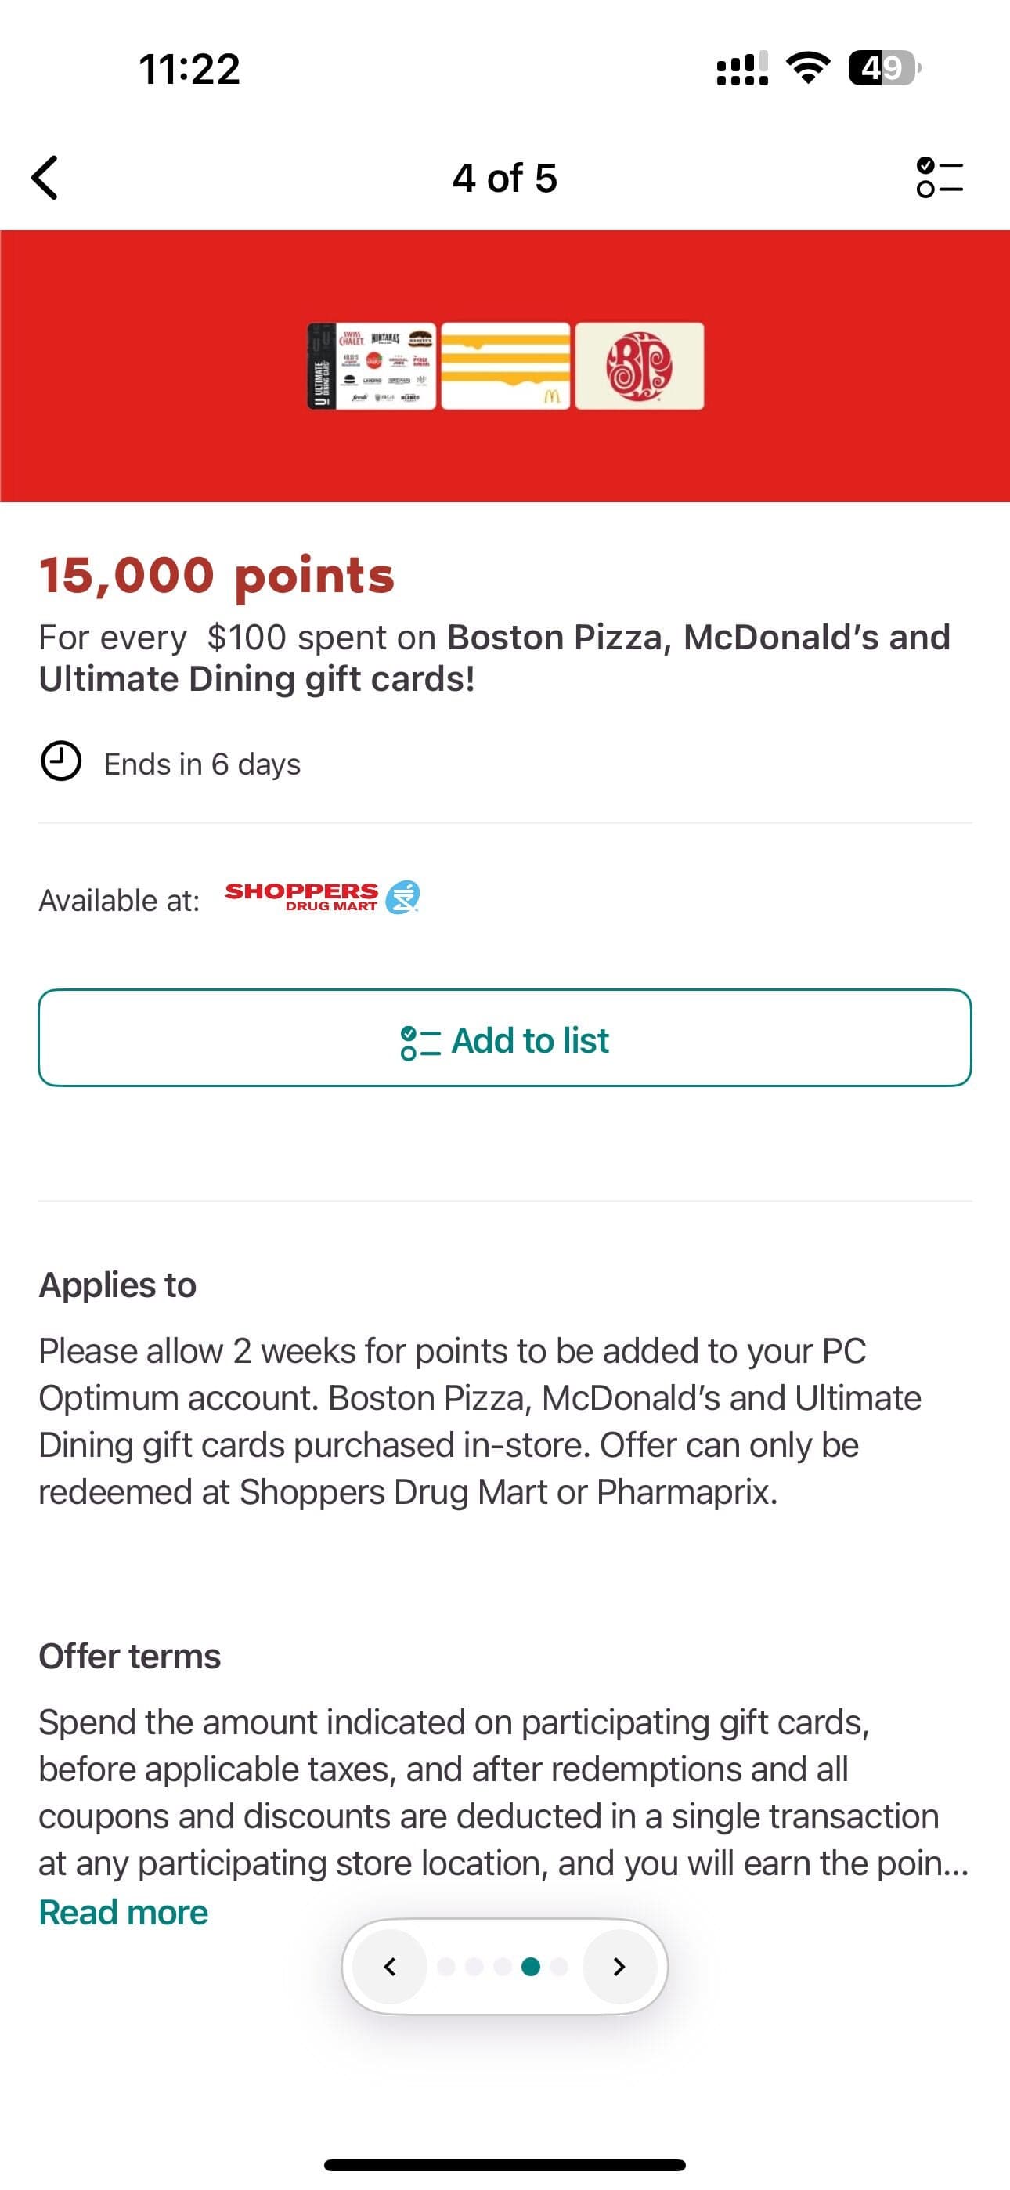This screenshot has height=2190, width=1010.
Task: Tap the cellular signal icon in status bar
Action: point(742,68)
